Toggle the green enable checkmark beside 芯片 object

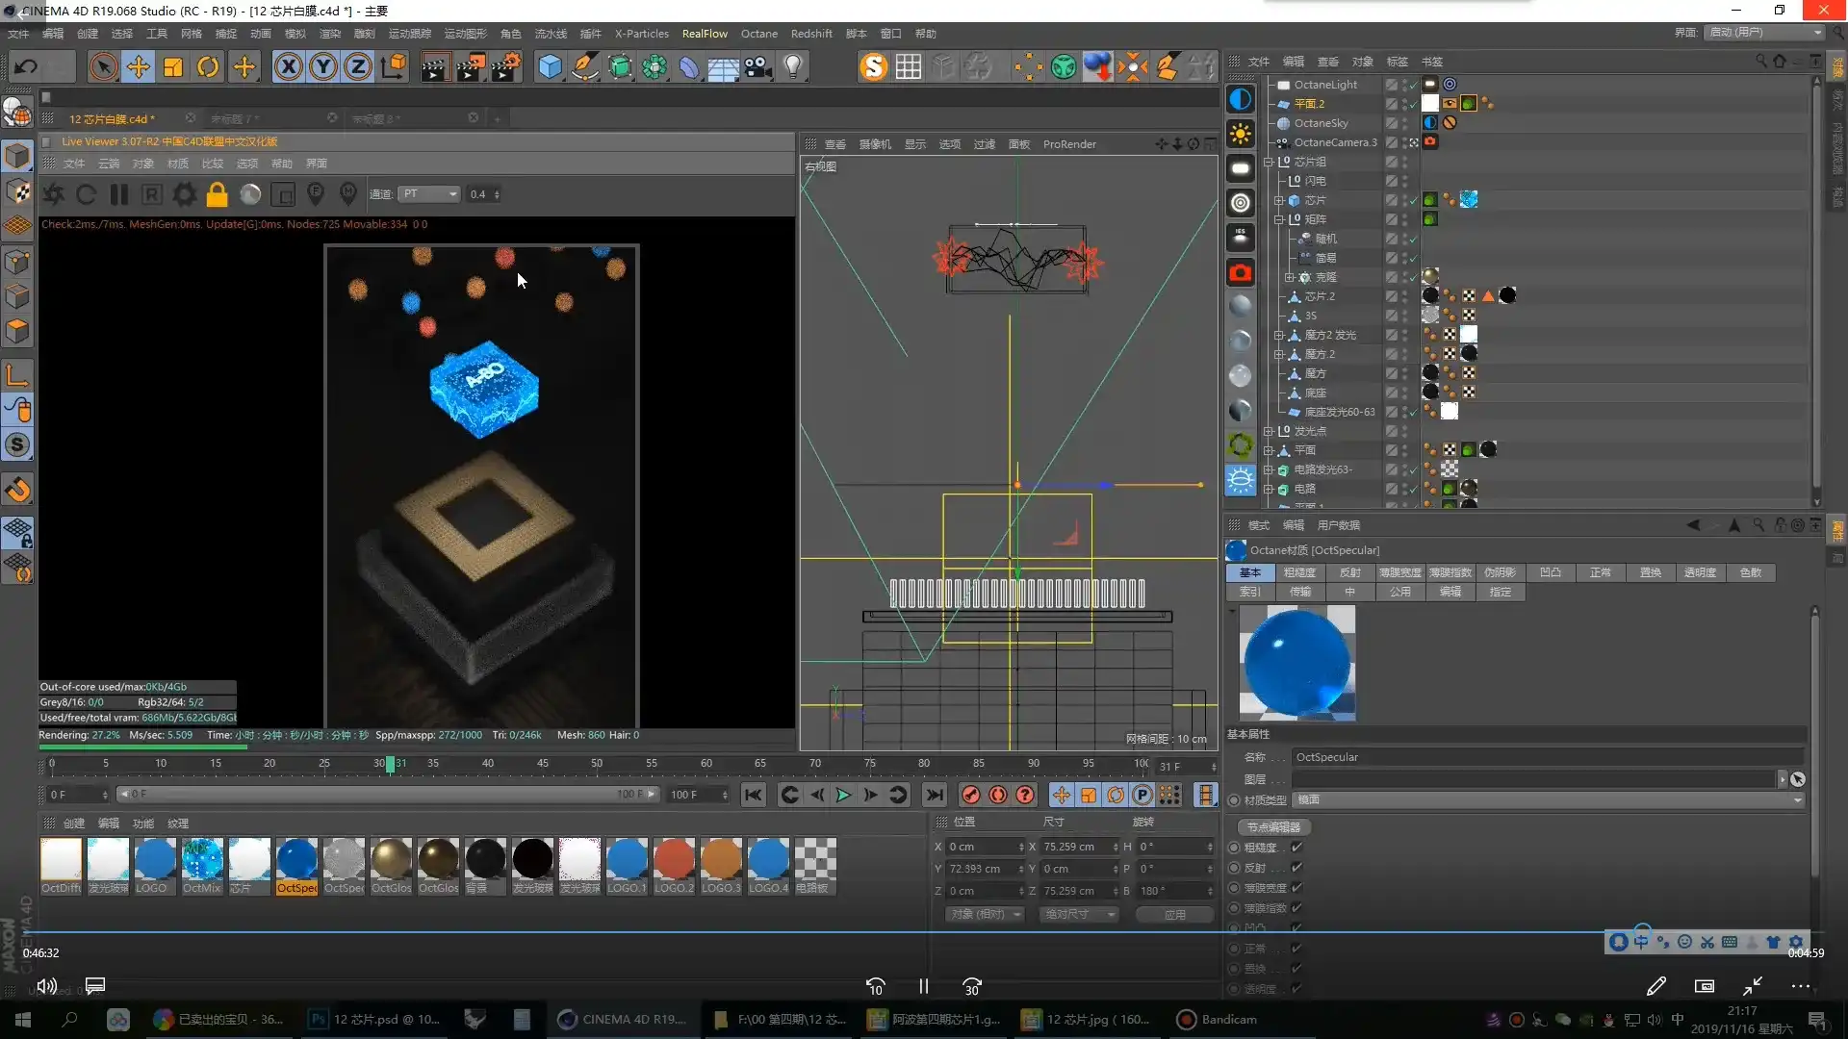(1413, 200)
